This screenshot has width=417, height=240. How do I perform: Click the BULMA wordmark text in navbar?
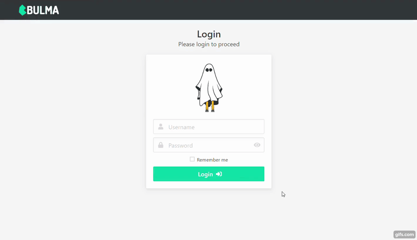click(43, 11)
